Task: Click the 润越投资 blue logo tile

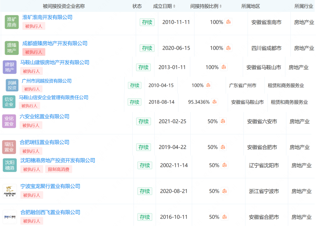Action: click(x=12, y=85)
